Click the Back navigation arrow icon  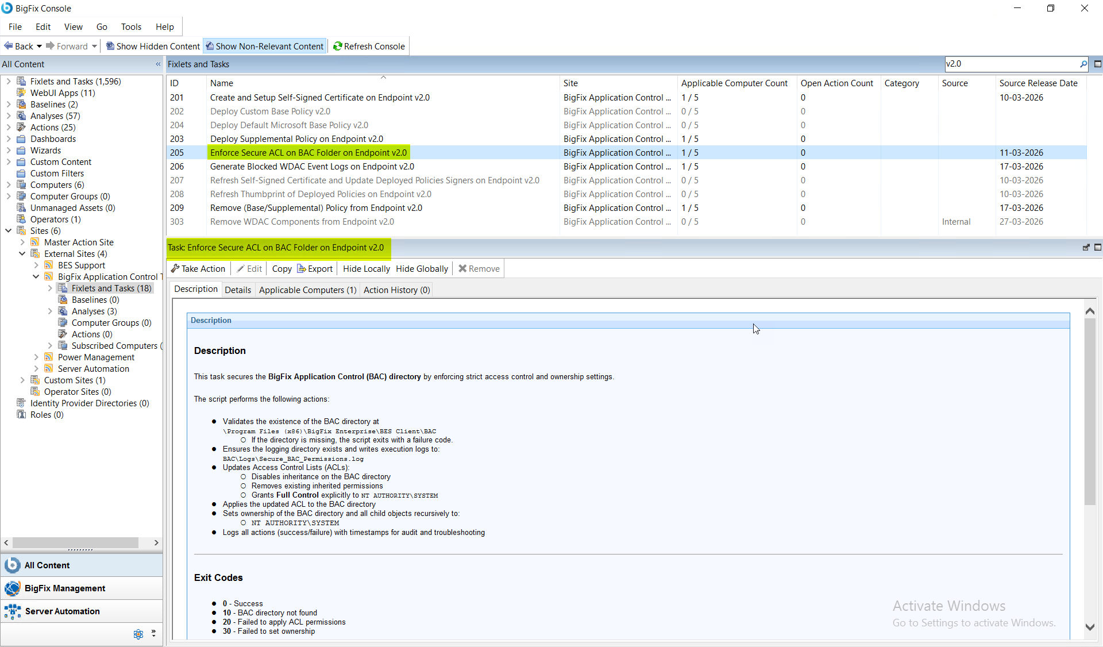(7, 46)
